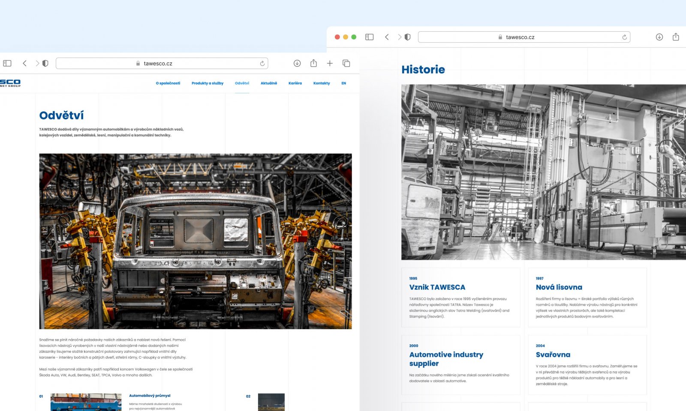Click the year 2000 label
Viewport: 686px width, 411px height.
414,345
